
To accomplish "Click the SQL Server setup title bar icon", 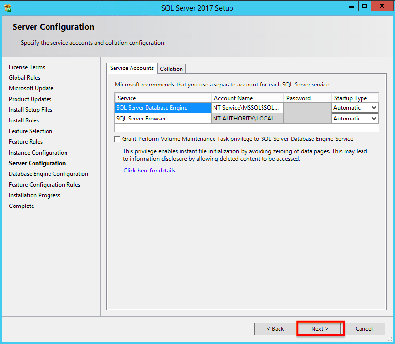I will pyautogui.click(x=8, y=8).
